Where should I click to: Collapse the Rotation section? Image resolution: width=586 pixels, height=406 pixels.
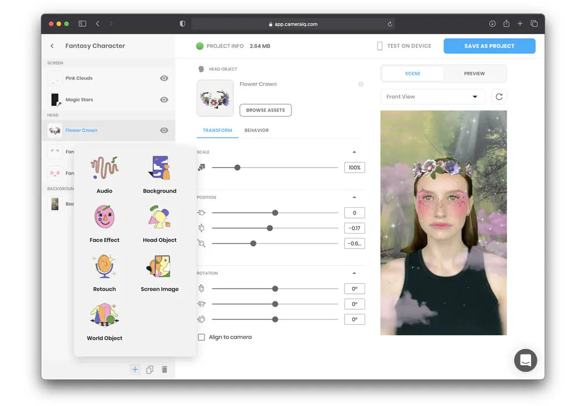(x=354, y=273)
